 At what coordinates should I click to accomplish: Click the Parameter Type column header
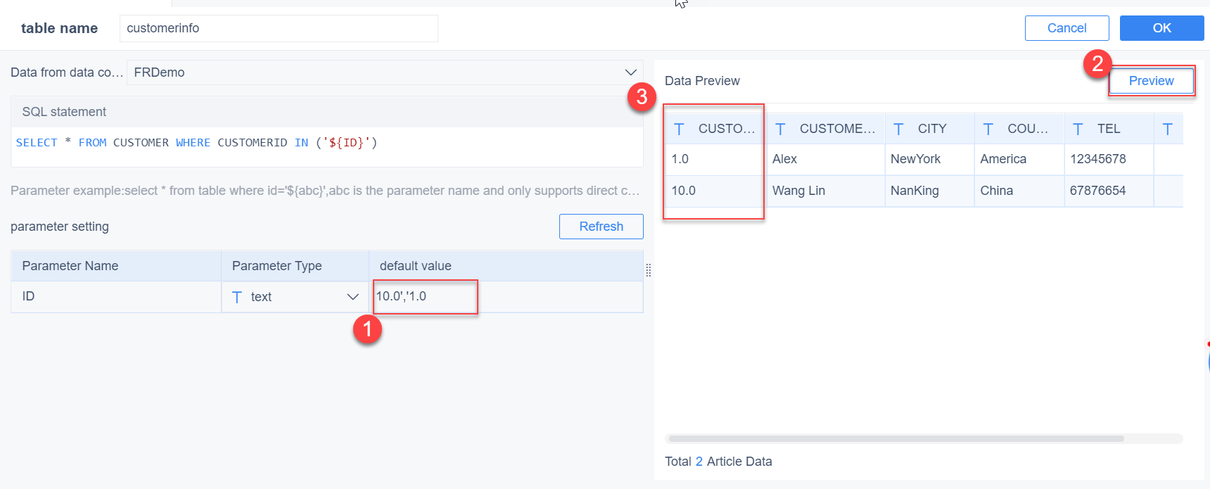tap(295, 266)
